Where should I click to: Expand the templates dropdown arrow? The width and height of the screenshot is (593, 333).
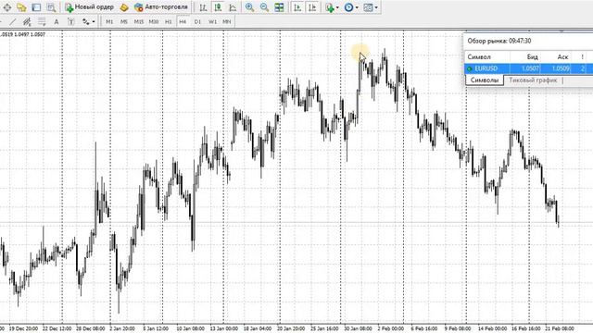pos(376,7)
